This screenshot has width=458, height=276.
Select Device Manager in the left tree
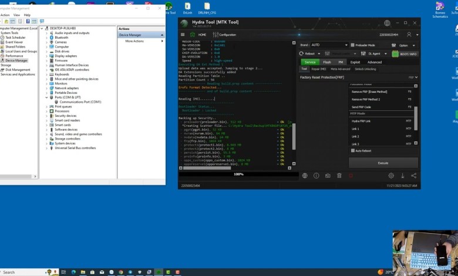click(16, 60)
